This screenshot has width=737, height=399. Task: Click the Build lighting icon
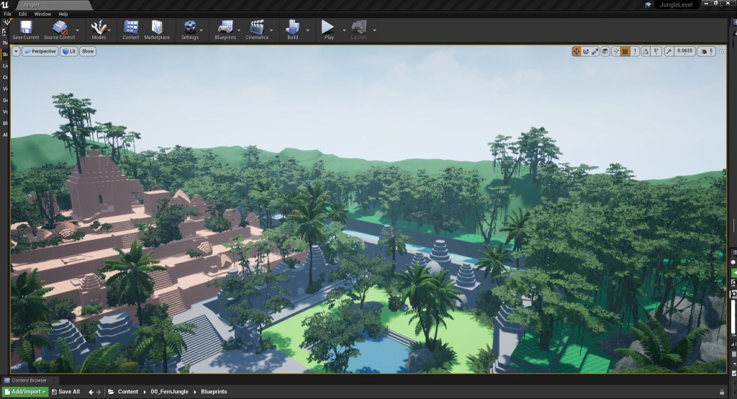(292, 29)
